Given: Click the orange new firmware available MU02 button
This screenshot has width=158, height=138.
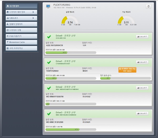Looking at the screenshot, I should tap(127, 70).
